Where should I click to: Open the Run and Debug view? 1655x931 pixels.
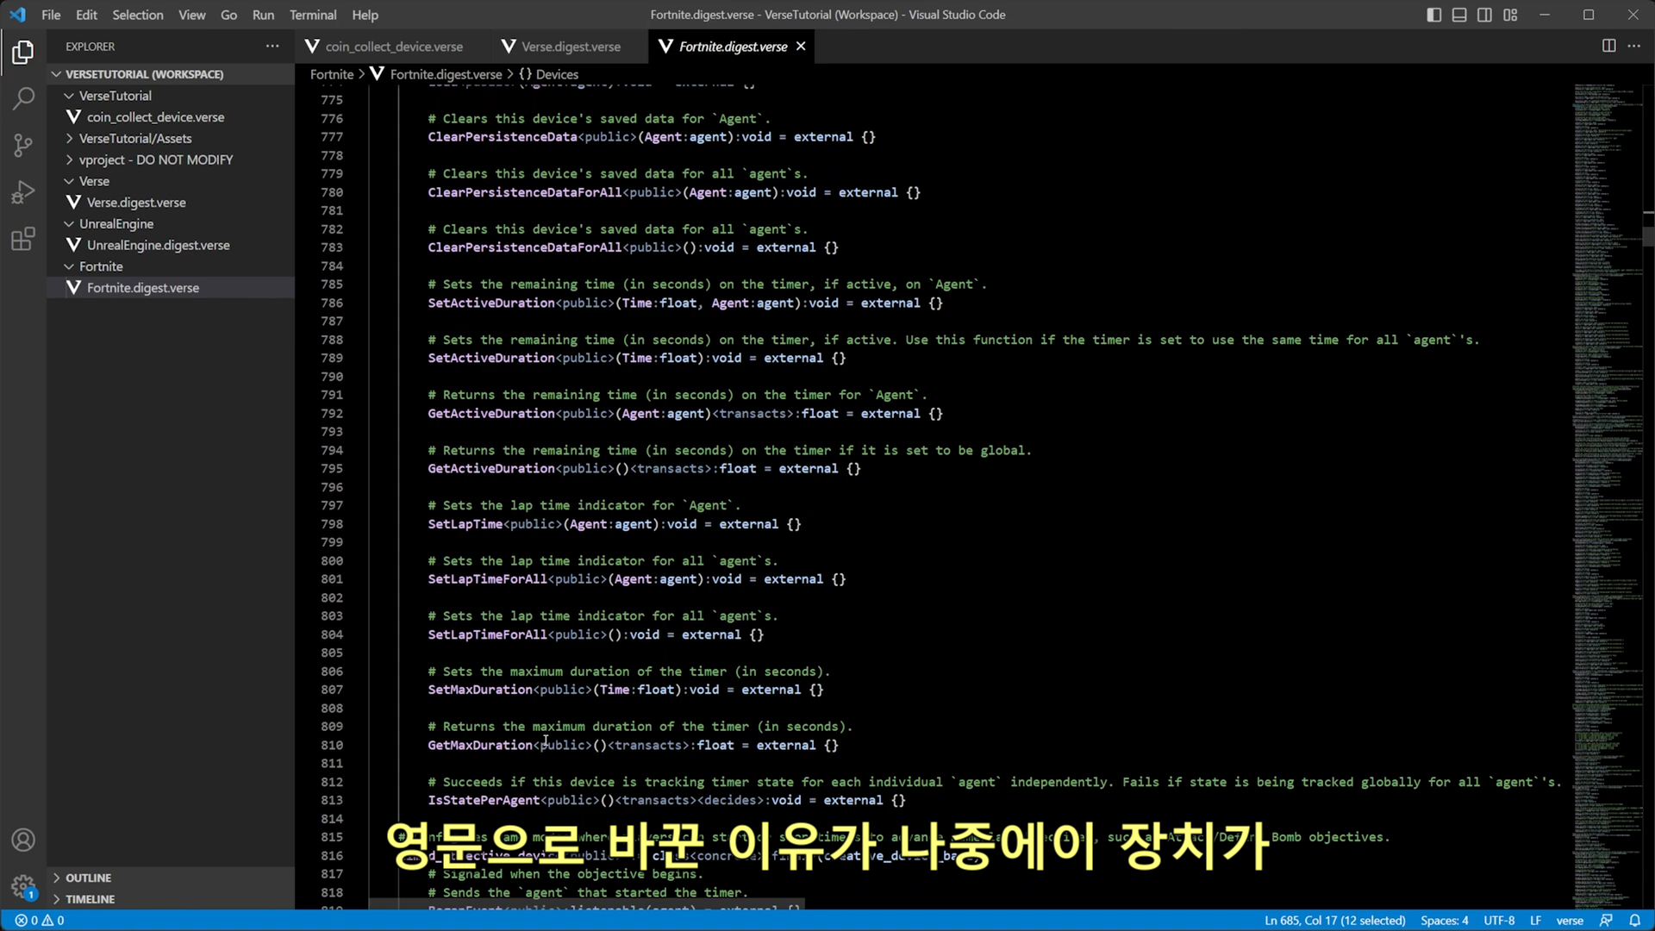click(23, 191)
